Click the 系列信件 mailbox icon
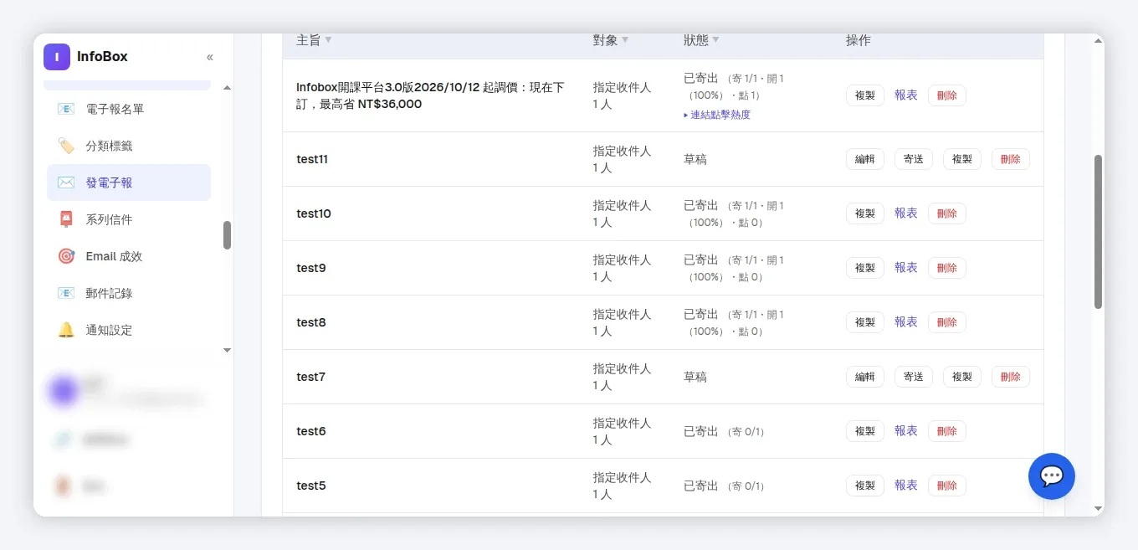Image resolution: width=1138 pixels, height=550 pixels. tap(66, 219)
